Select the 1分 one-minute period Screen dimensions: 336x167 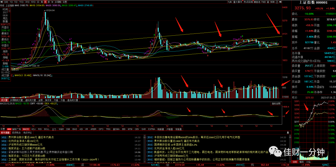click(12, 2)
